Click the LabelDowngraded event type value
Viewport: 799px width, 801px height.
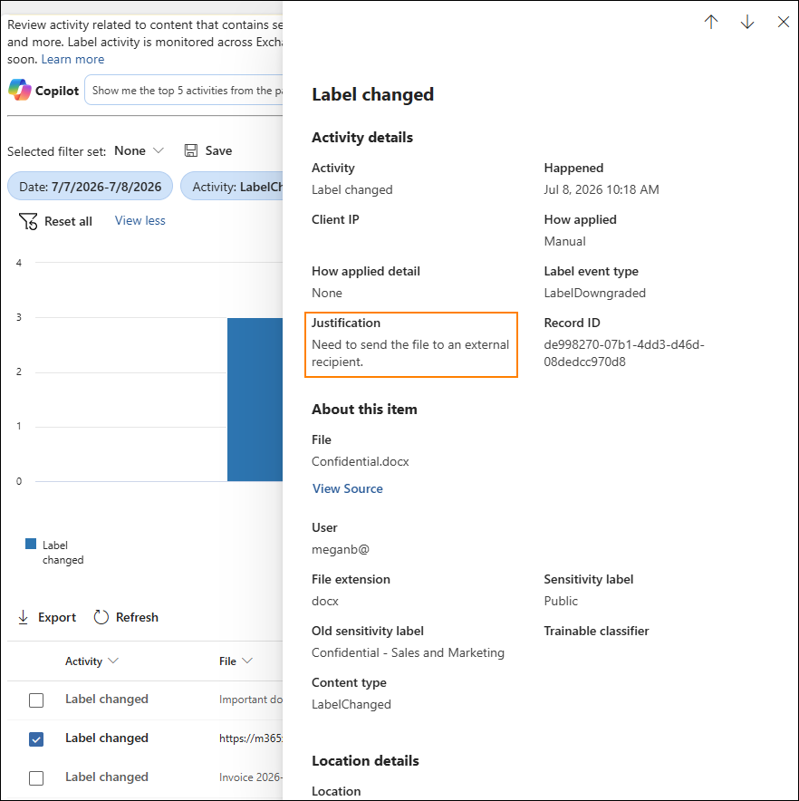[594, 293]
